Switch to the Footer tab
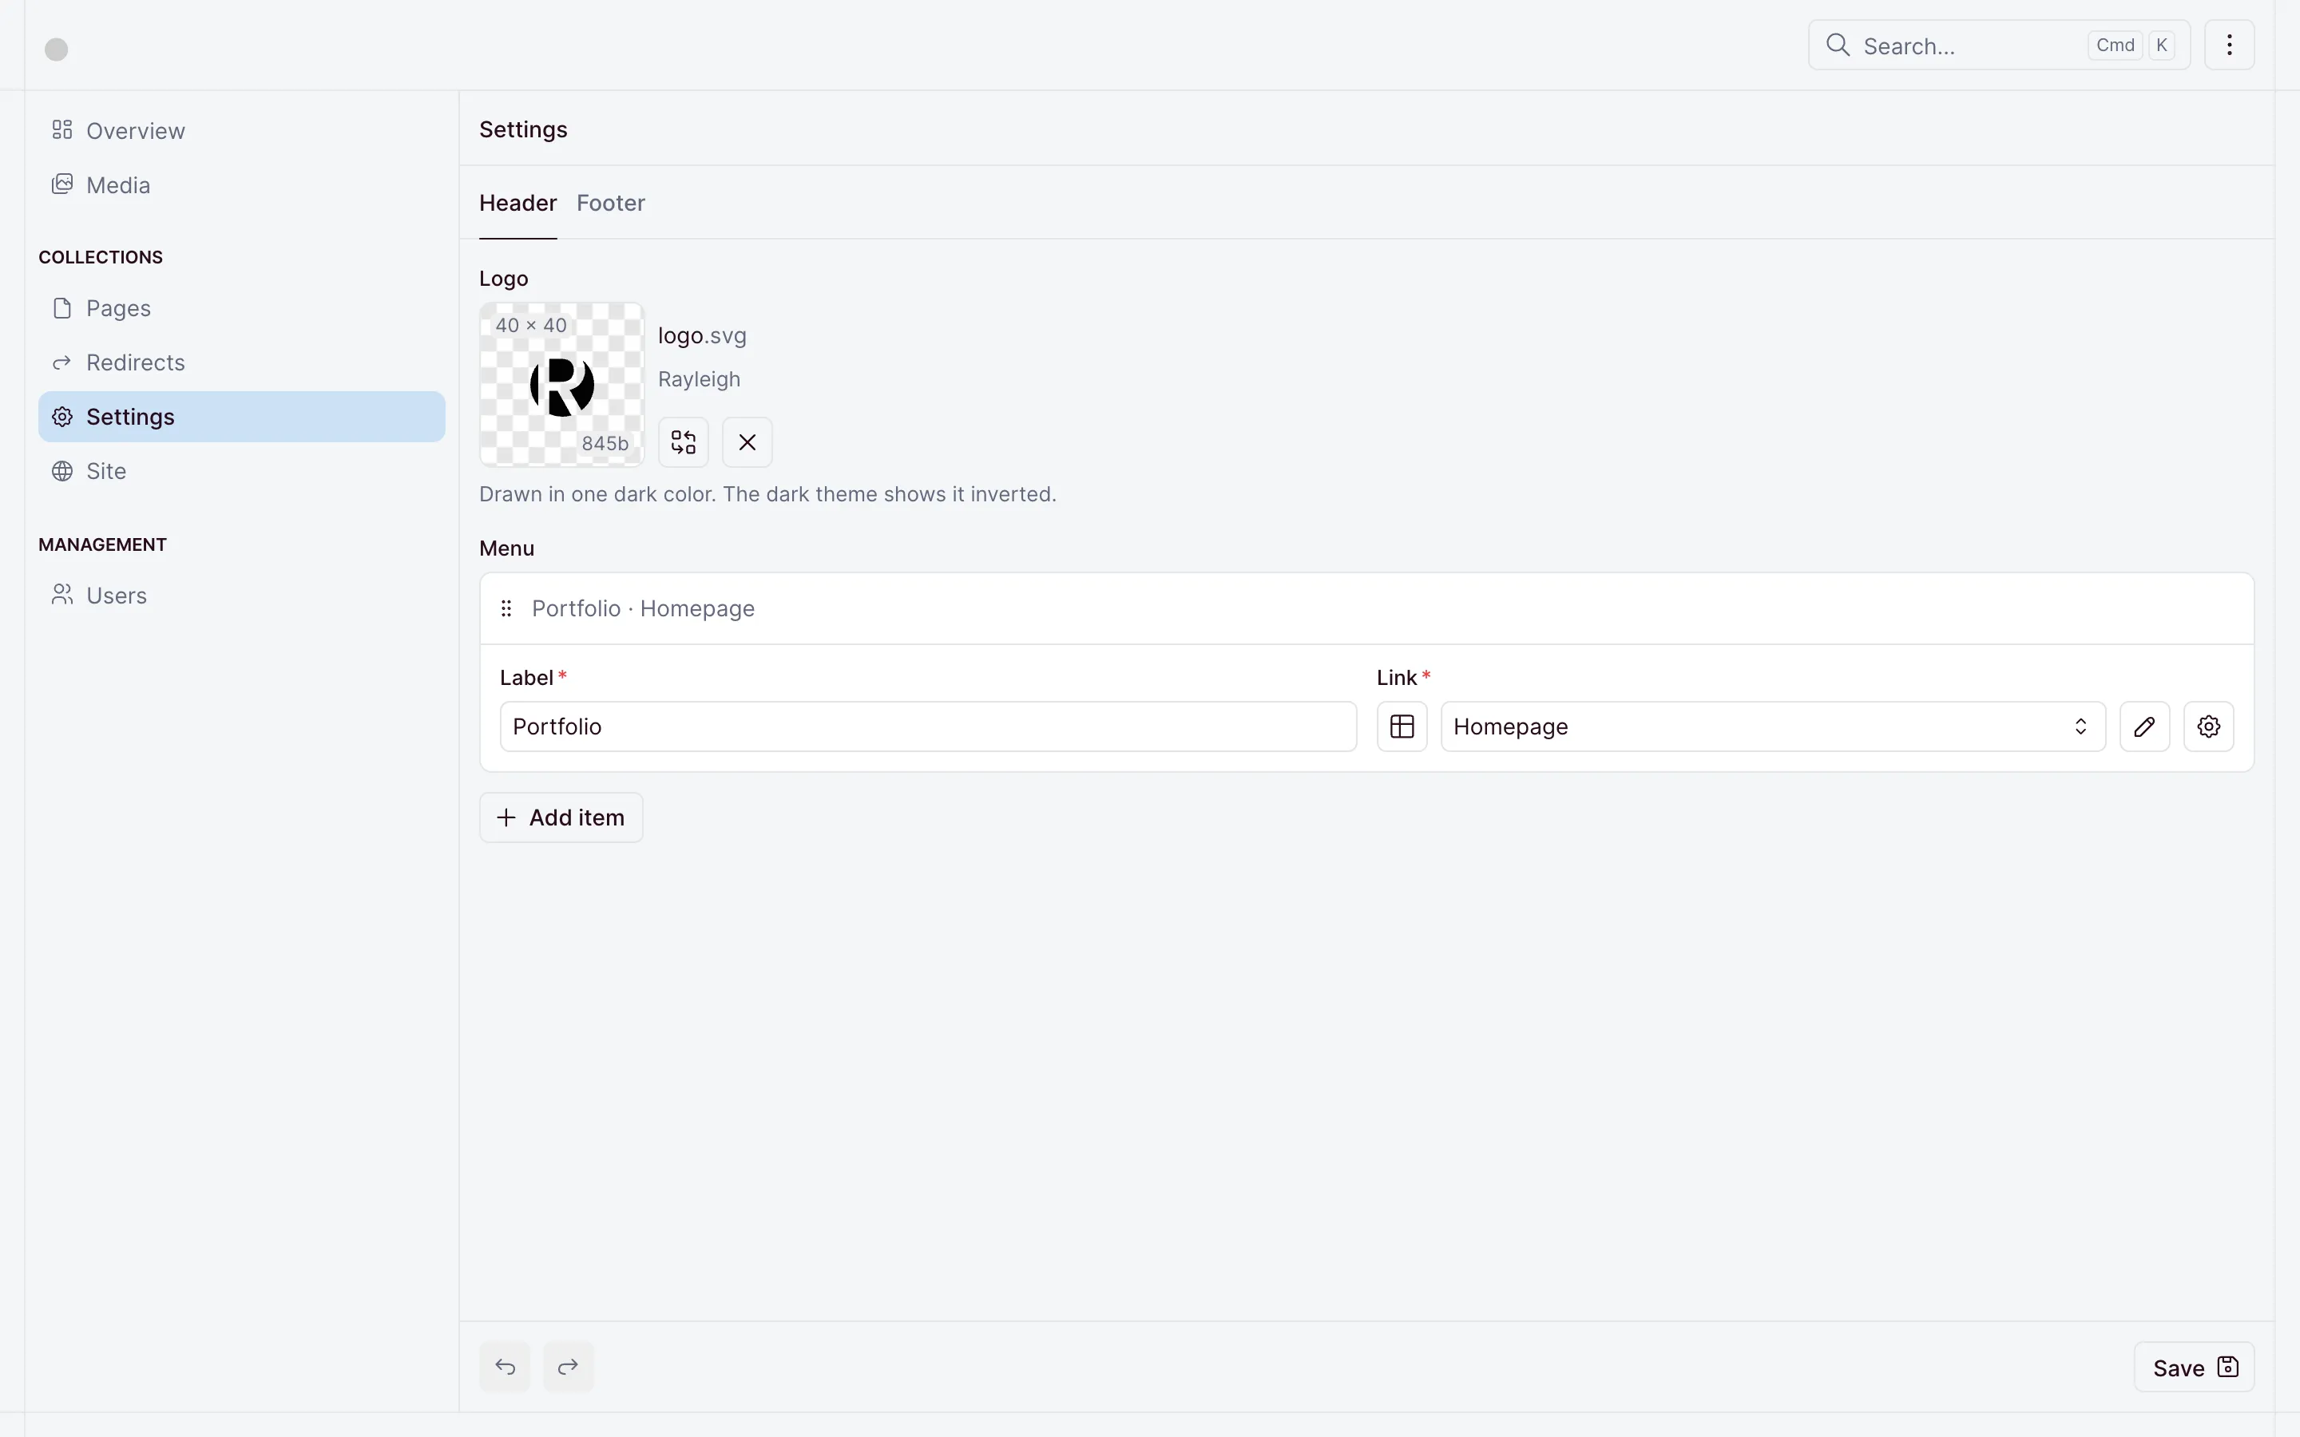Screen dimensions: 2300x1437 point(611,203)
